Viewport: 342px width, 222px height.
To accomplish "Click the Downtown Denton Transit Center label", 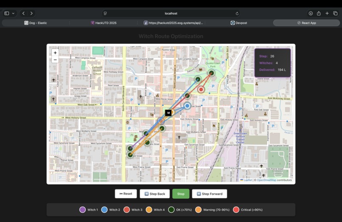I will 240,138.
